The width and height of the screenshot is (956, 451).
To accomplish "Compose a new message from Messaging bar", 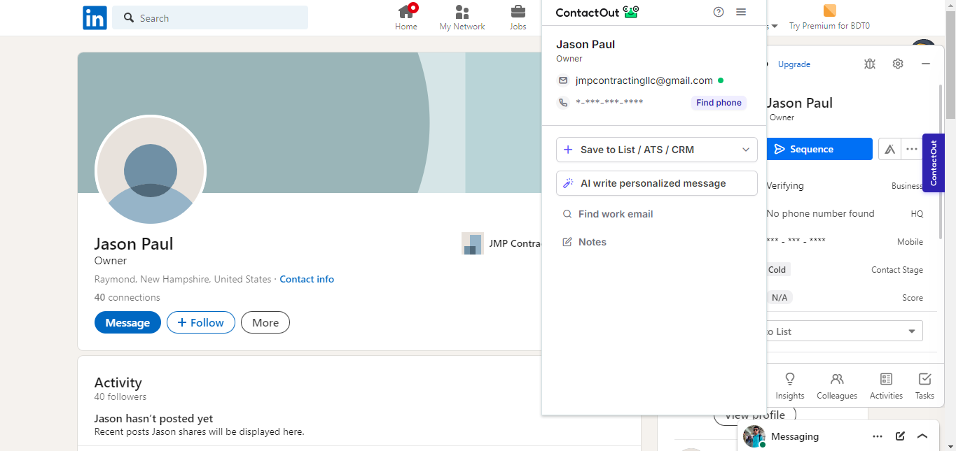I will pyautogui.click(x=900, y=436).
